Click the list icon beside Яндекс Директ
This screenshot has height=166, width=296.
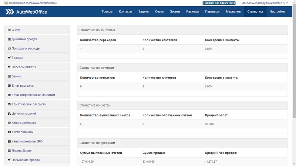coord(9,151)
